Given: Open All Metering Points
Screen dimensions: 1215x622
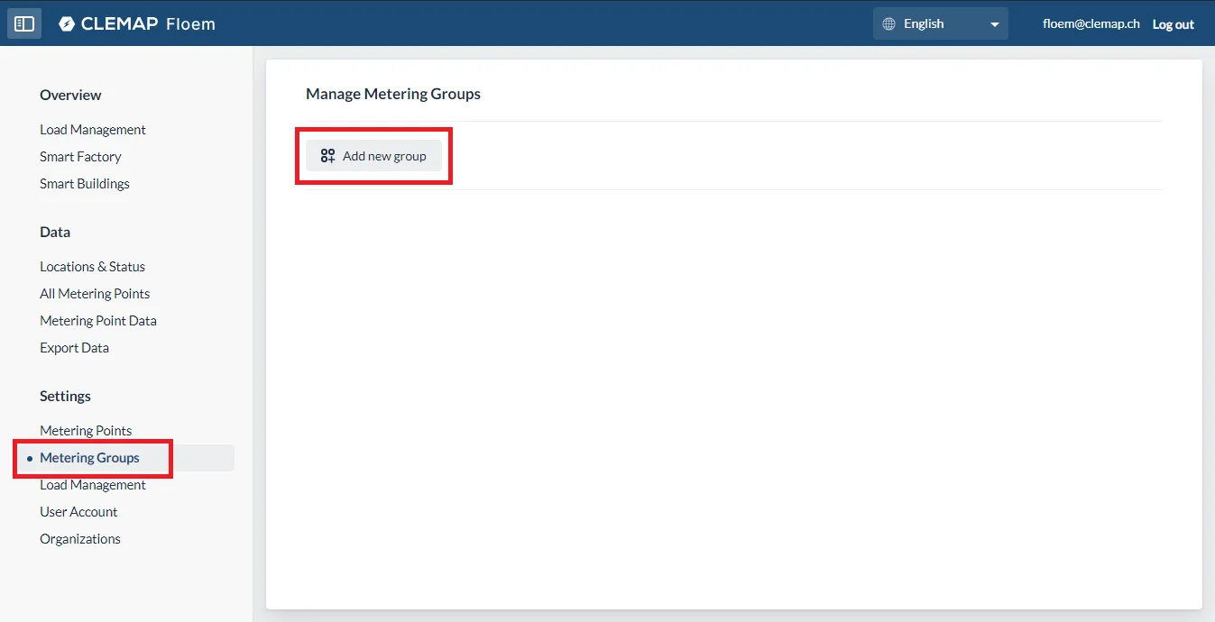Looking at the screenshot, I should [95, 294].
